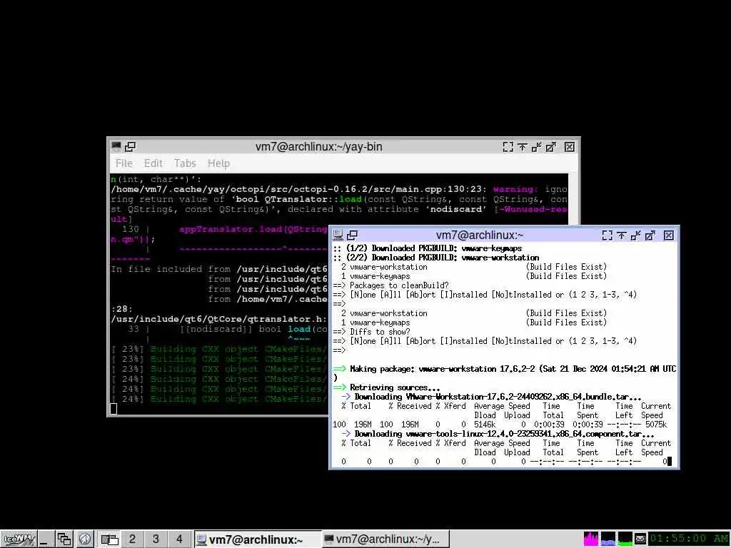Click 'Downloading vmware-tools-linux' line
This screenshot has height=548, width=731.
coord(498,435)
